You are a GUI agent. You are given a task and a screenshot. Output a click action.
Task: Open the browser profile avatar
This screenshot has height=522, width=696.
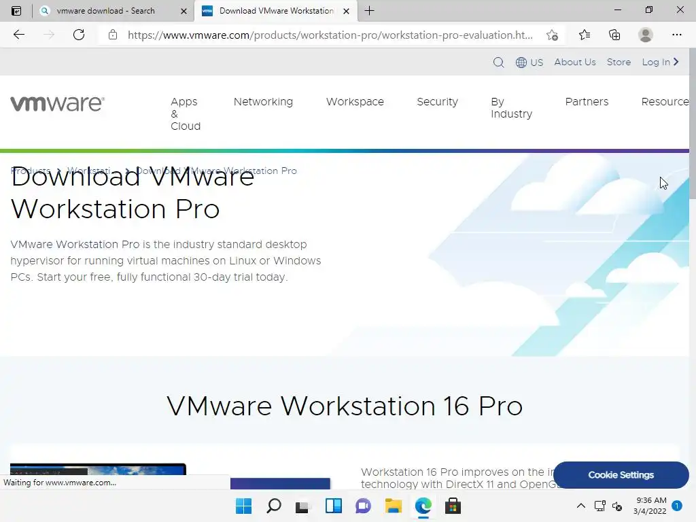[x=646, y=35]
